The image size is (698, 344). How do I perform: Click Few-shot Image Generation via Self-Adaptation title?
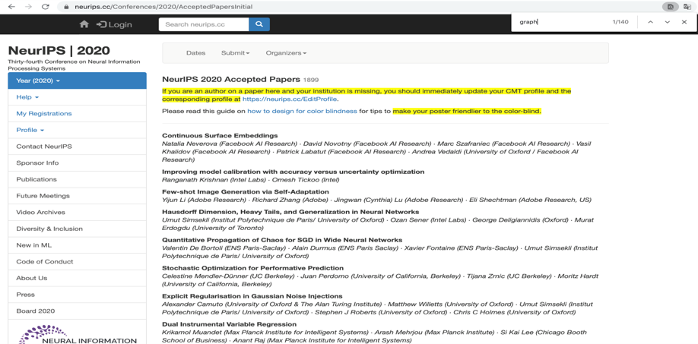click(x=246, y=191)
